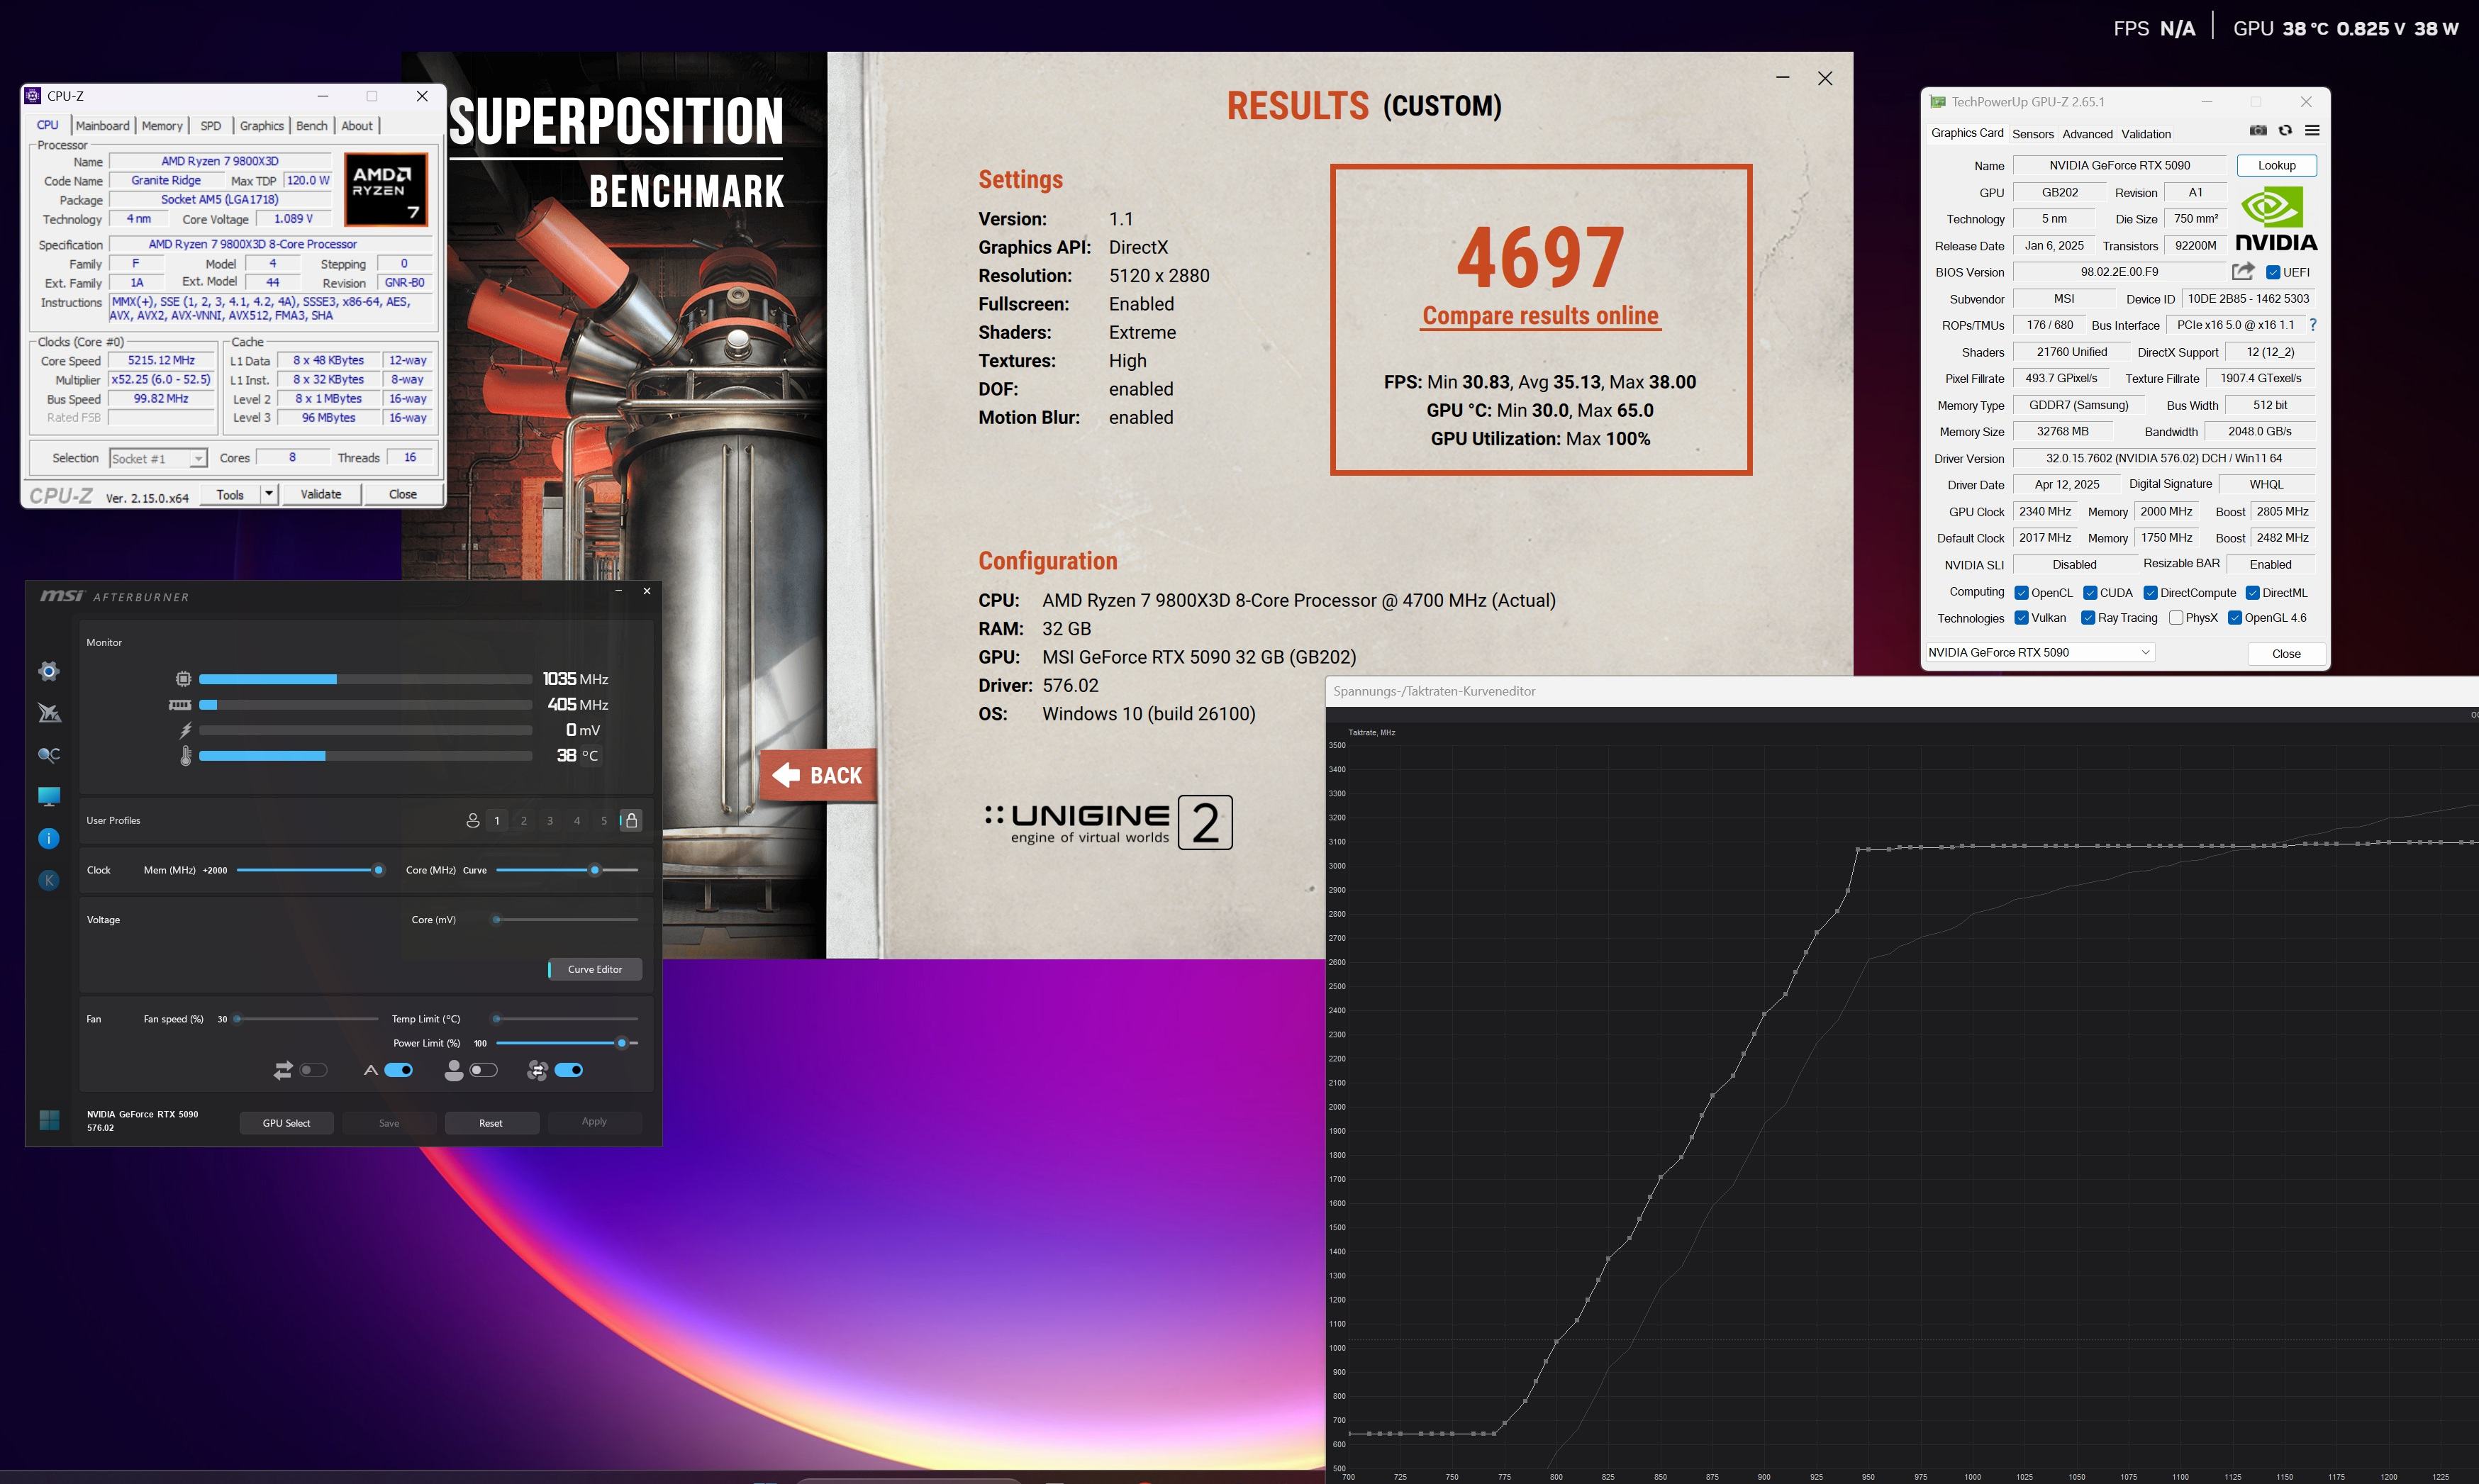
Task: Open Afterburner settings gear icon
Action: (x=48, y=671)
